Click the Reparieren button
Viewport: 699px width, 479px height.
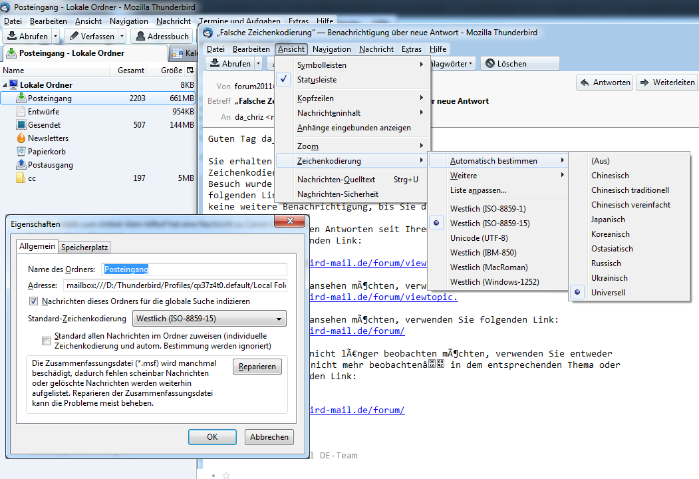257,367
